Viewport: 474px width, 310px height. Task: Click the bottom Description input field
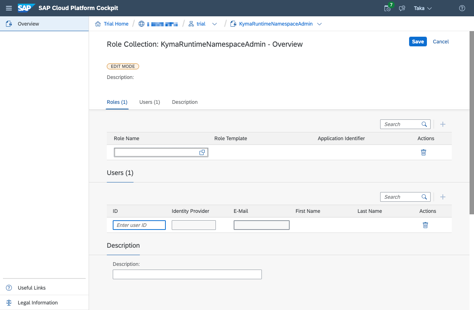(187, 274)
